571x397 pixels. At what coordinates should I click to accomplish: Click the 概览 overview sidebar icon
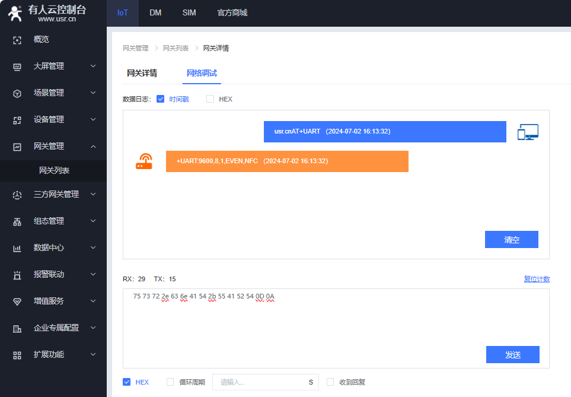pyautogui.click(x=17, y=40)
